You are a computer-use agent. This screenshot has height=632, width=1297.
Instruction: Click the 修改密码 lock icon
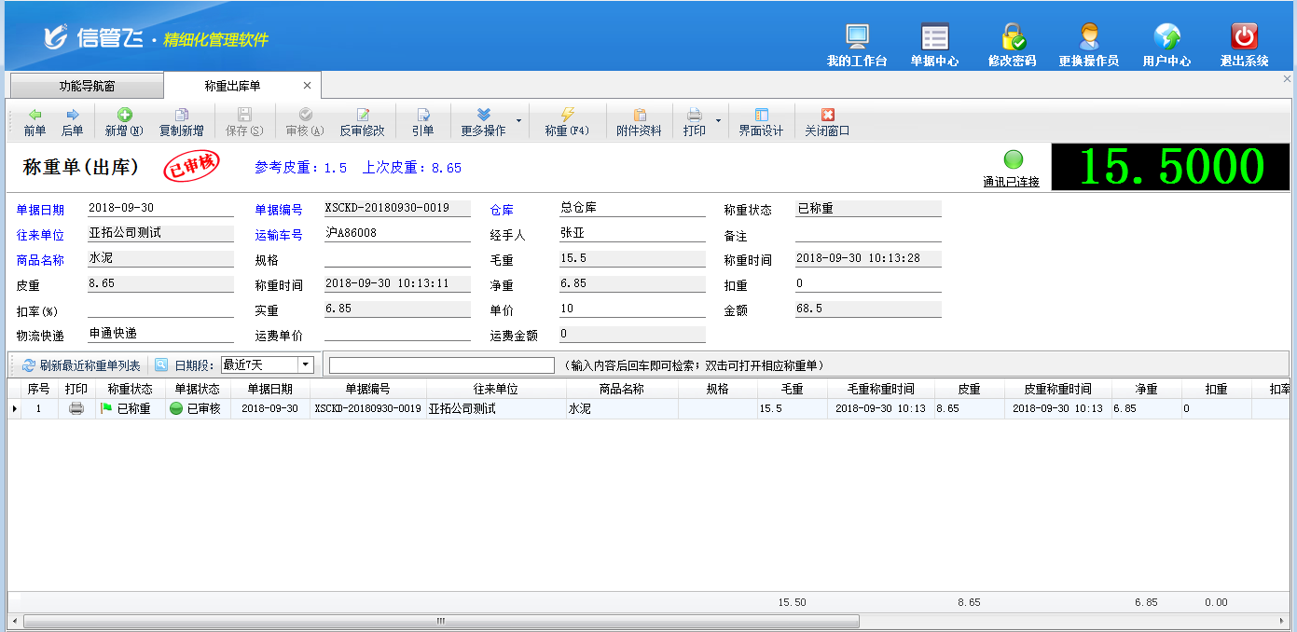pos(1012,38)
